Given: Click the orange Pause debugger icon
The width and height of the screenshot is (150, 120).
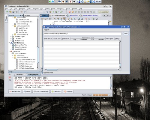Looking at the screenshot, I should pyautogui.click(x=73, y=12).
